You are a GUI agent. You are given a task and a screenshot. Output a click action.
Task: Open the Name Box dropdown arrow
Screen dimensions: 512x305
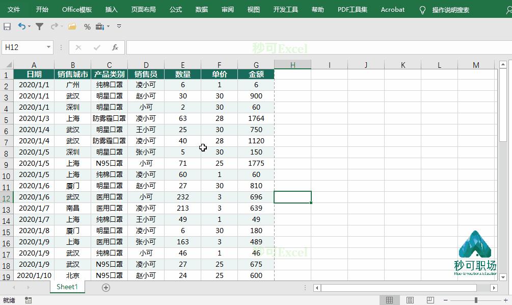pos(48,47)
